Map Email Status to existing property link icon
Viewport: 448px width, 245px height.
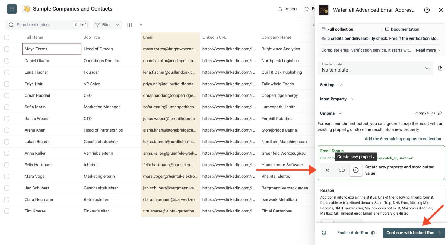click(x=342, y=170)
